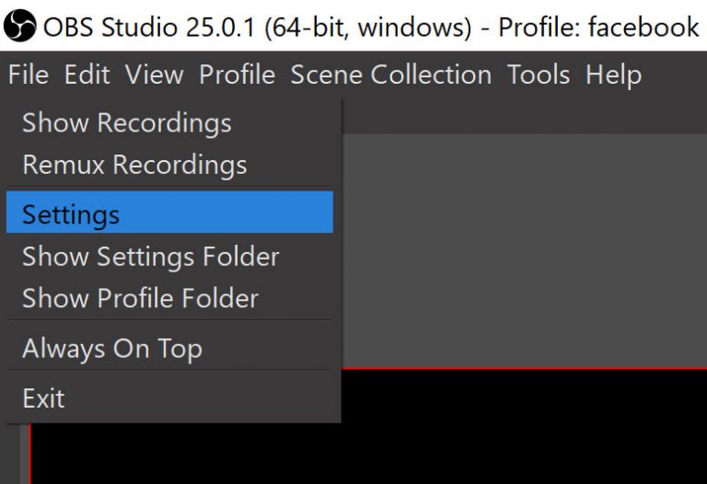Viewport: 707px width, 484px height.
Task: Click the OBS Studio logo icon
Action: click(x=19, y=26)
